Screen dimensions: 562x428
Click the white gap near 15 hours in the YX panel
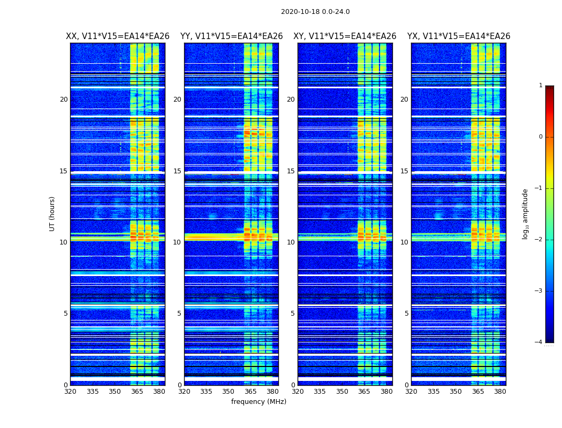point(459,173)
